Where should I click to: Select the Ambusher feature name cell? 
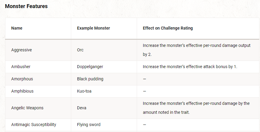click(x=21, y=67)
